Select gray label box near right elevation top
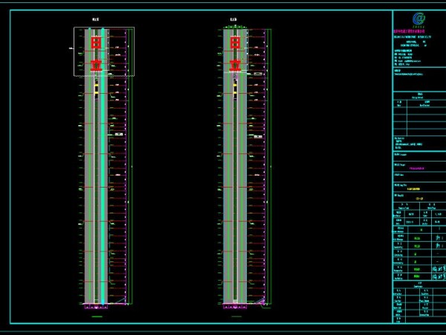Viewport: 446px width, 335px height. tap(258, 74)
